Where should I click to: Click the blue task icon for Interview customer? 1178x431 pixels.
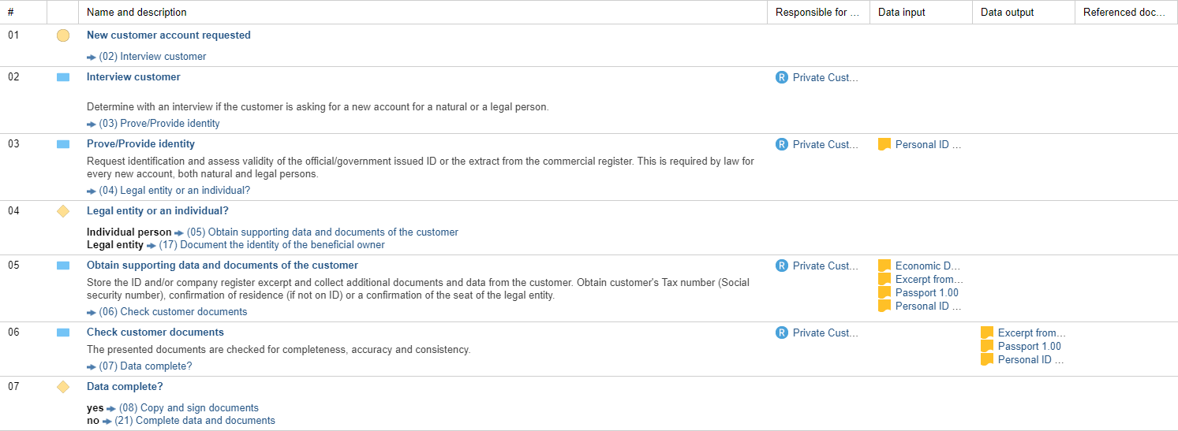coord(63,77)
